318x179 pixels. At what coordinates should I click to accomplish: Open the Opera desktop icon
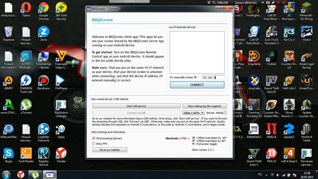[26, 9]
